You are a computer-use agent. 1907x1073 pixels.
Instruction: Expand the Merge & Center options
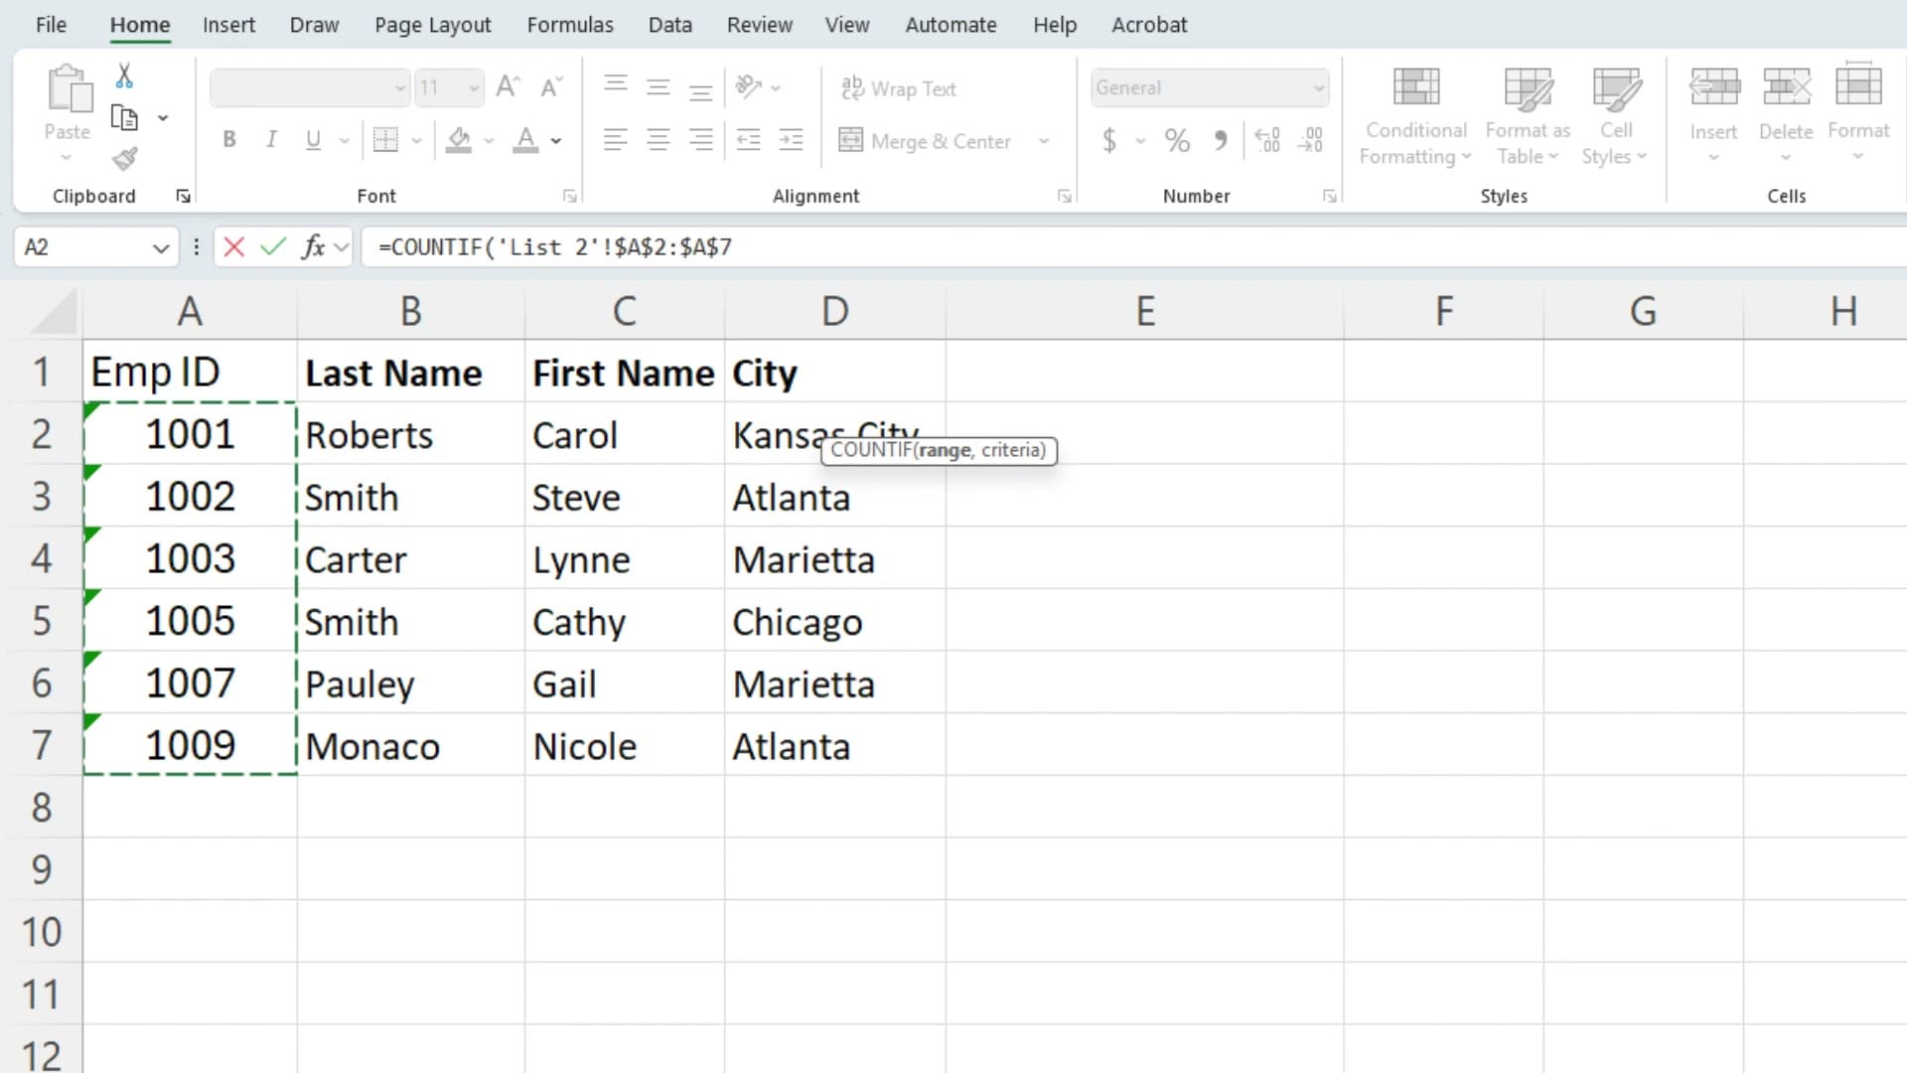pyautogui.click(x=1043, y=141)
